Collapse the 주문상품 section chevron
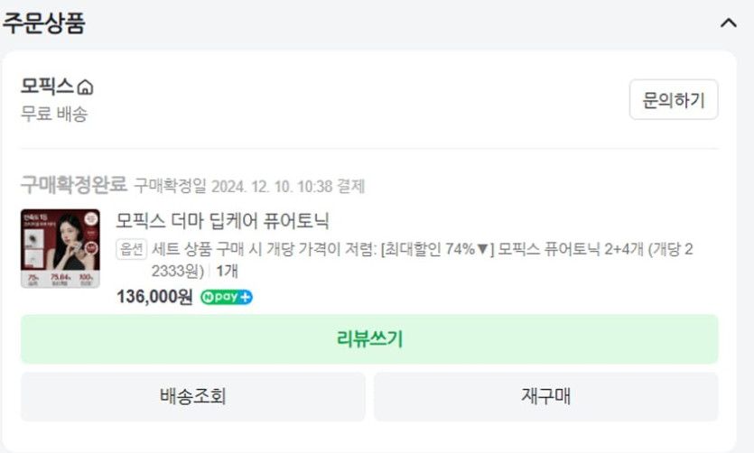The image size is (754, 453). (729, 23)
